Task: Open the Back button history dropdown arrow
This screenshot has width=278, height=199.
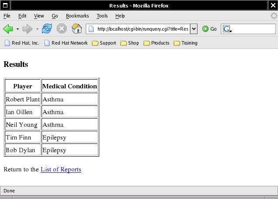Action: tap(17, 29)
